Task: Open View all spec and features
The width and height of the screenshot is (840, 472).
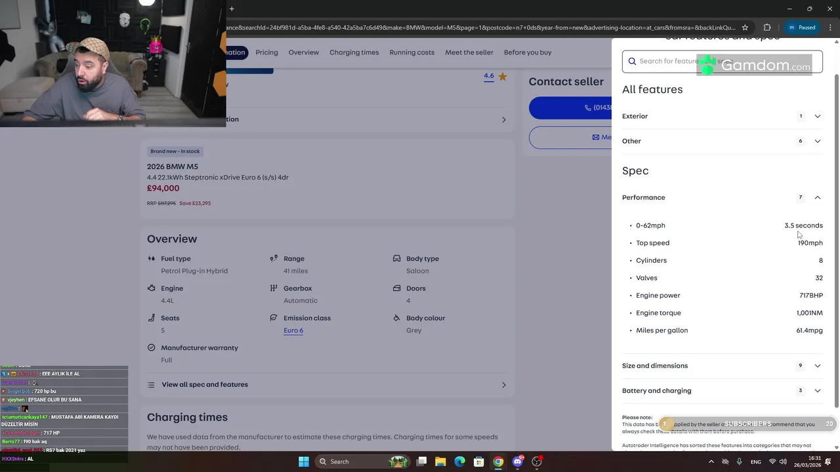Action: 327,385
